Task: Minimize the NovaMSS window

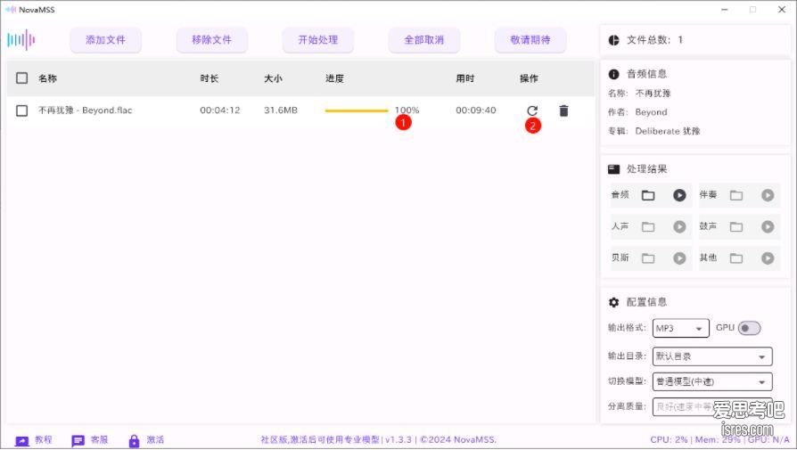Action: [724, 10]
